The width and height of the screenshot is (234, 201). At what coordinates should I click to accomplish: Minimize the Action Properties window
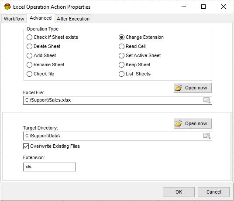pyautogui.click(x=184, y=7)
